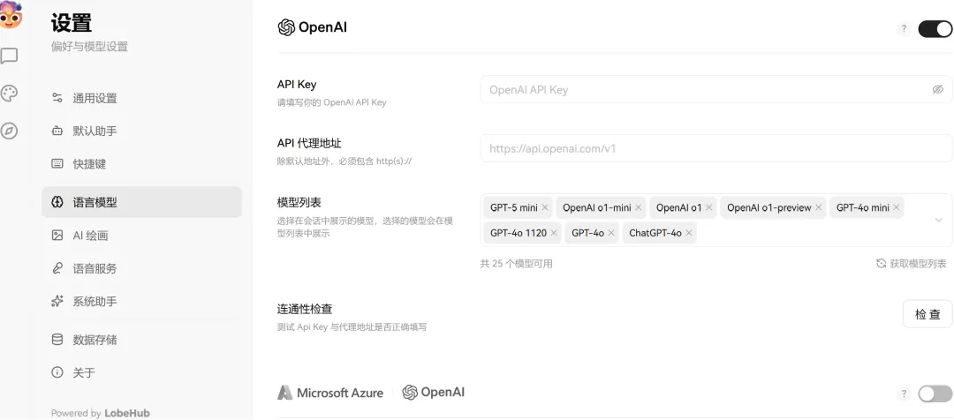The image size is (954, 420).
Task: Open the AI painting palette icon in left rail
Action: click(9, 94)
